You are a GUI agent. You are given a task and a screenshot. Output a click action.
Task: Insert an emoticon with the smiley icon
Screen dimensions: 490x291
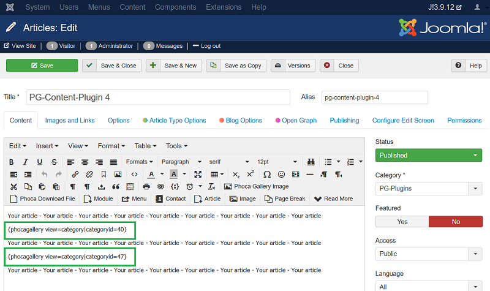click(281, 175)
